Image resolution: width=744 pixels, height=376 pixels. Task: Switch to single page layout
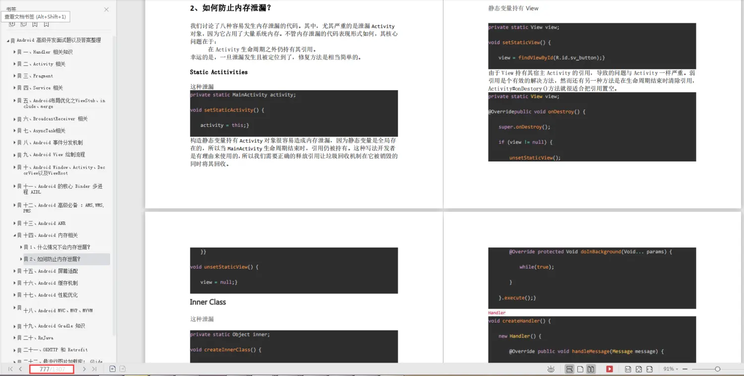[580, 369]
